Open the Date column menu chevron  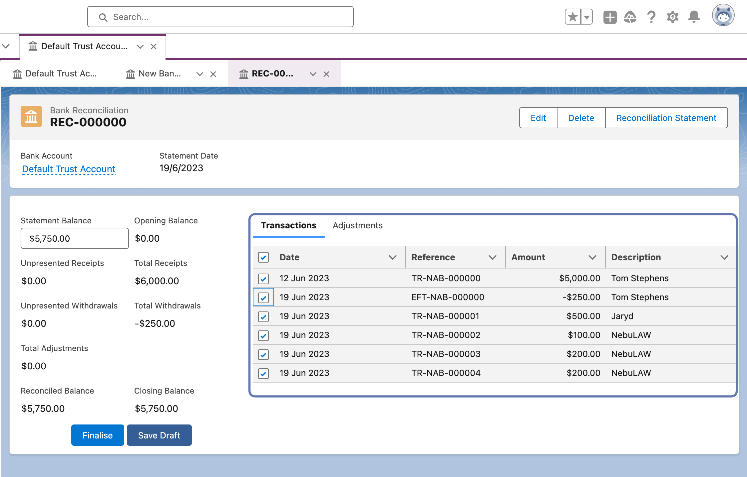(393, 257)
